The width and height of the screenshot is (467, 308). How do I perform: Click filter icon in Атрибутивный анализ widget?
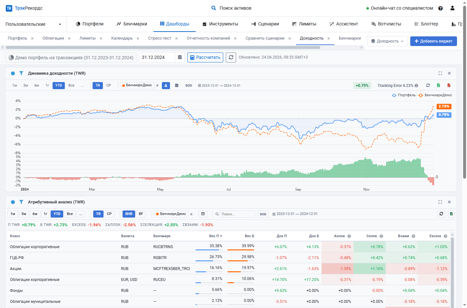[x=21, y=202]
